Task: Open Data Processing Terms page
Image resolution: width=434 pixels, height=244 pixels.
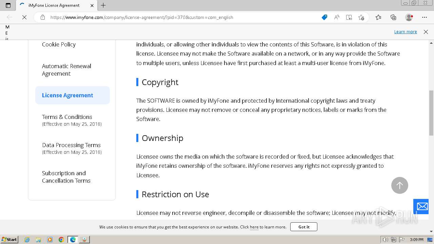Action: [x=72, y=148]
